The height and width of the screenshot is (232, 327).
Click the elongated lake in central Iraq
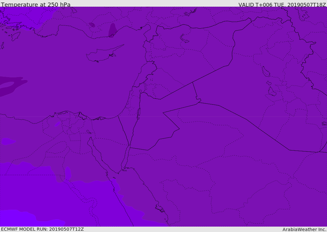click(x=266, y=72)
